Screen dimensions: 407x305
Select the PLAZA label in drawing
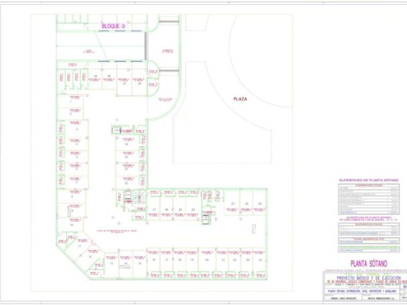click(240, 99)
